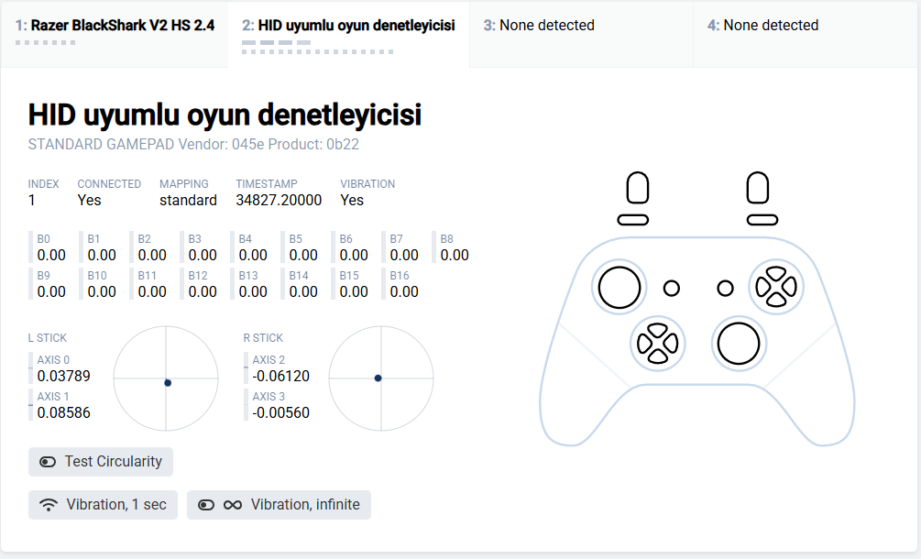Image resolution: width=921 pixels, height=559 pixels.
Task: Click the B11 button value
Action: (152, 291)
